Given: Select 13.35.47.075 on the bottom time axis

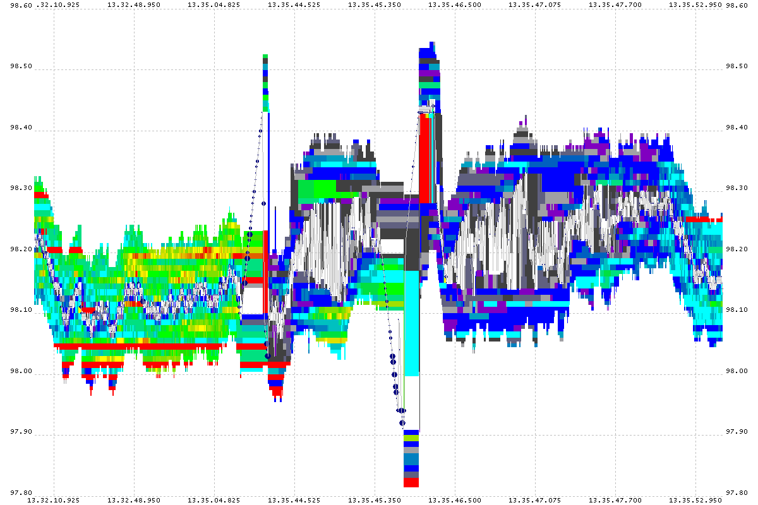Looking at the screenshot, I should (535, 500).
